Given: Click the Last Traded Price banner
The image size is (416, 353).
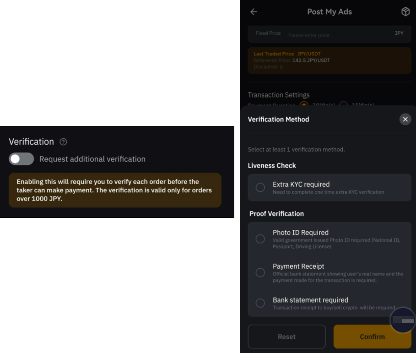Looking at the screenshot, I should tap(329, 60).
